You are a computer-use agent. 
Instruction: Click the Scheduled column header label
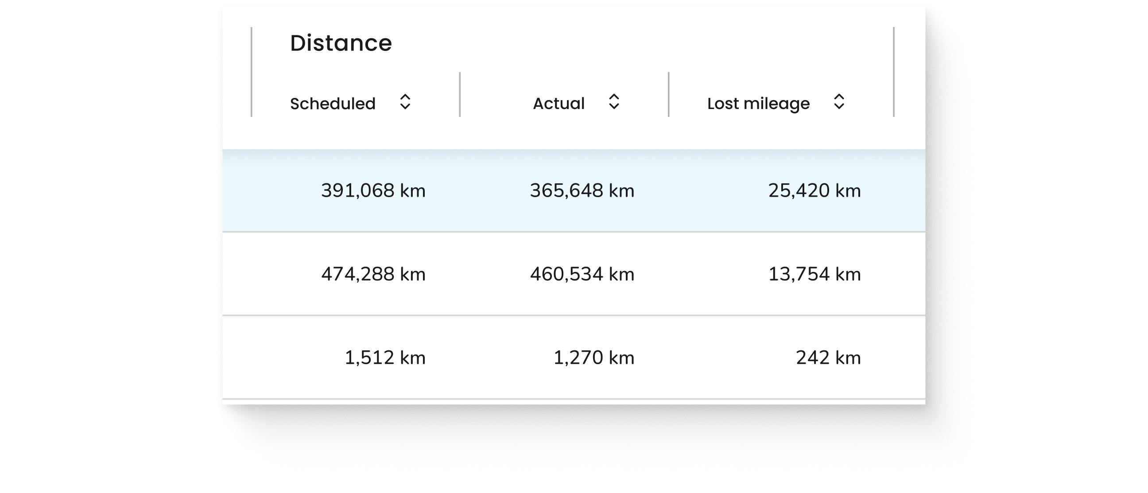(333, 103)
